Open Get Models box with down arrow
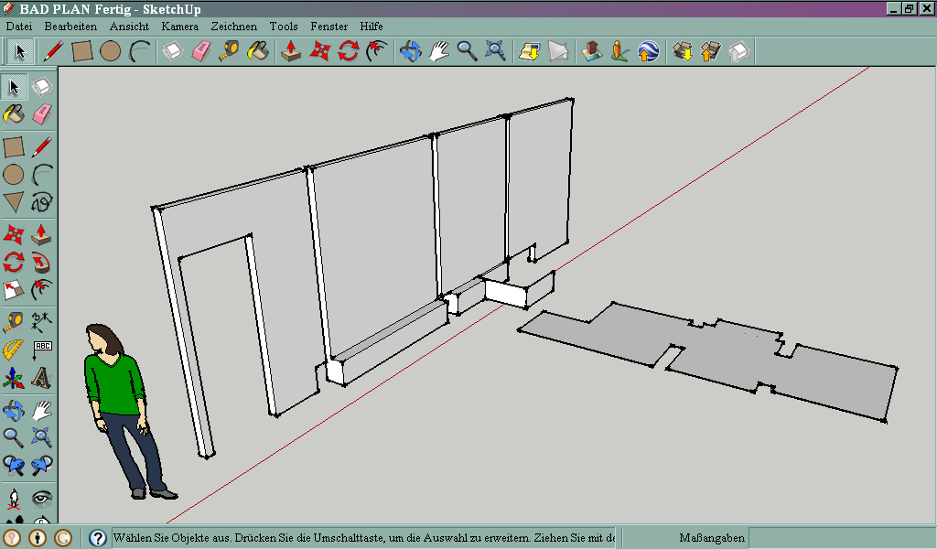937x549 pixels. tap(682, 51)
